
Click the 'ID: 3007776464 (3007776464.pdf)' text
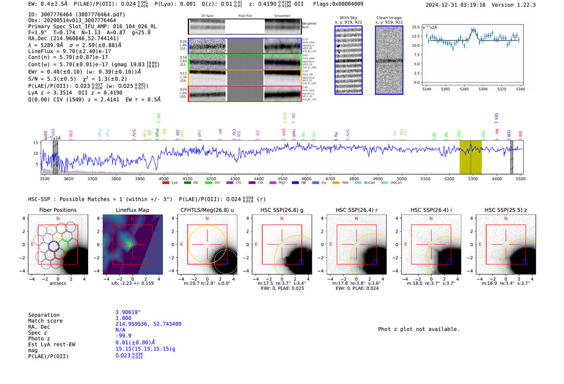click(x=77, y=15)
